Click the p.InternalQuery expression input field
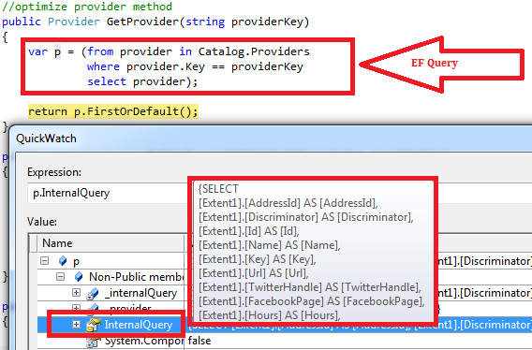532x350 pixels. tap(107, 193)
